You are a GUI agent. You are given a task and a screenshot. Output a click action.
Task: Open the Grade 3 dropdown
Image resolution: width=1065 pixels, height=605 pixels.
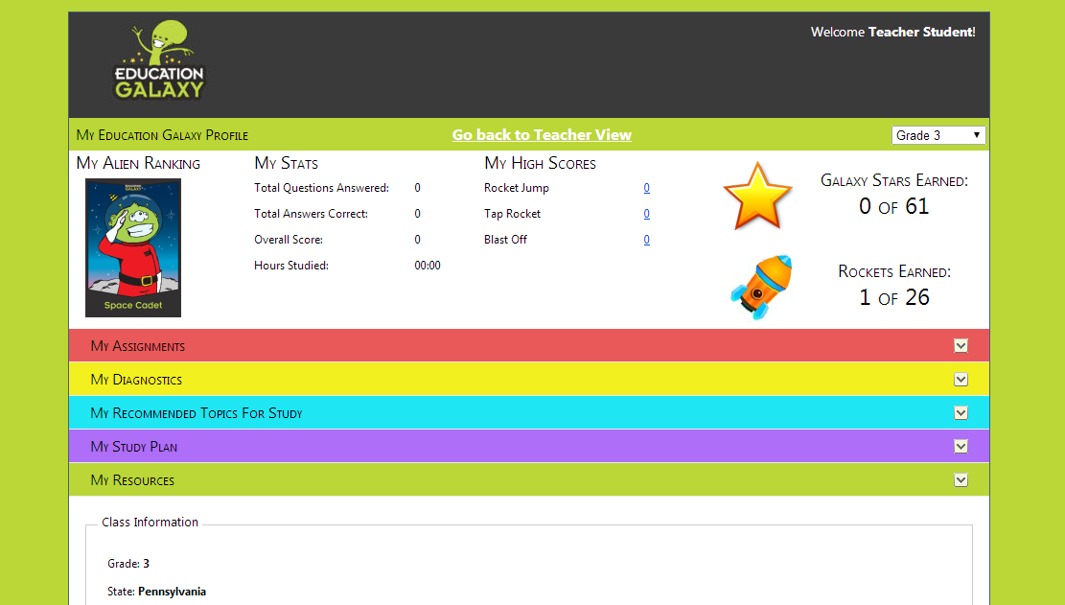pos(938,135)
